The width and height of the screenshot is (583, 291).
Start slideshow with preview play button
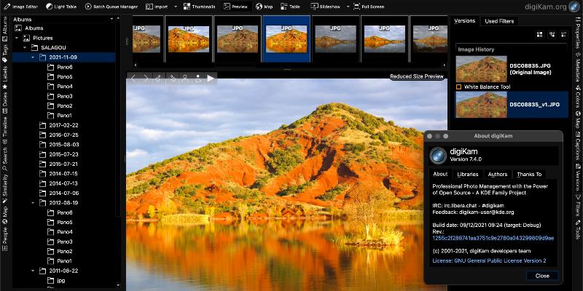(x=211, y=77)
